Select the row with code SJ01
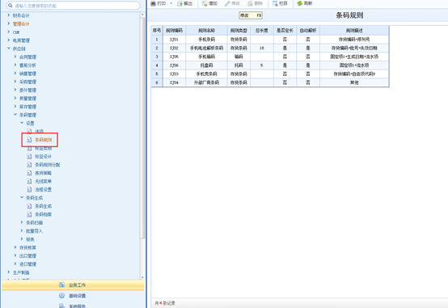448x308 pixels. coord(270,40)
